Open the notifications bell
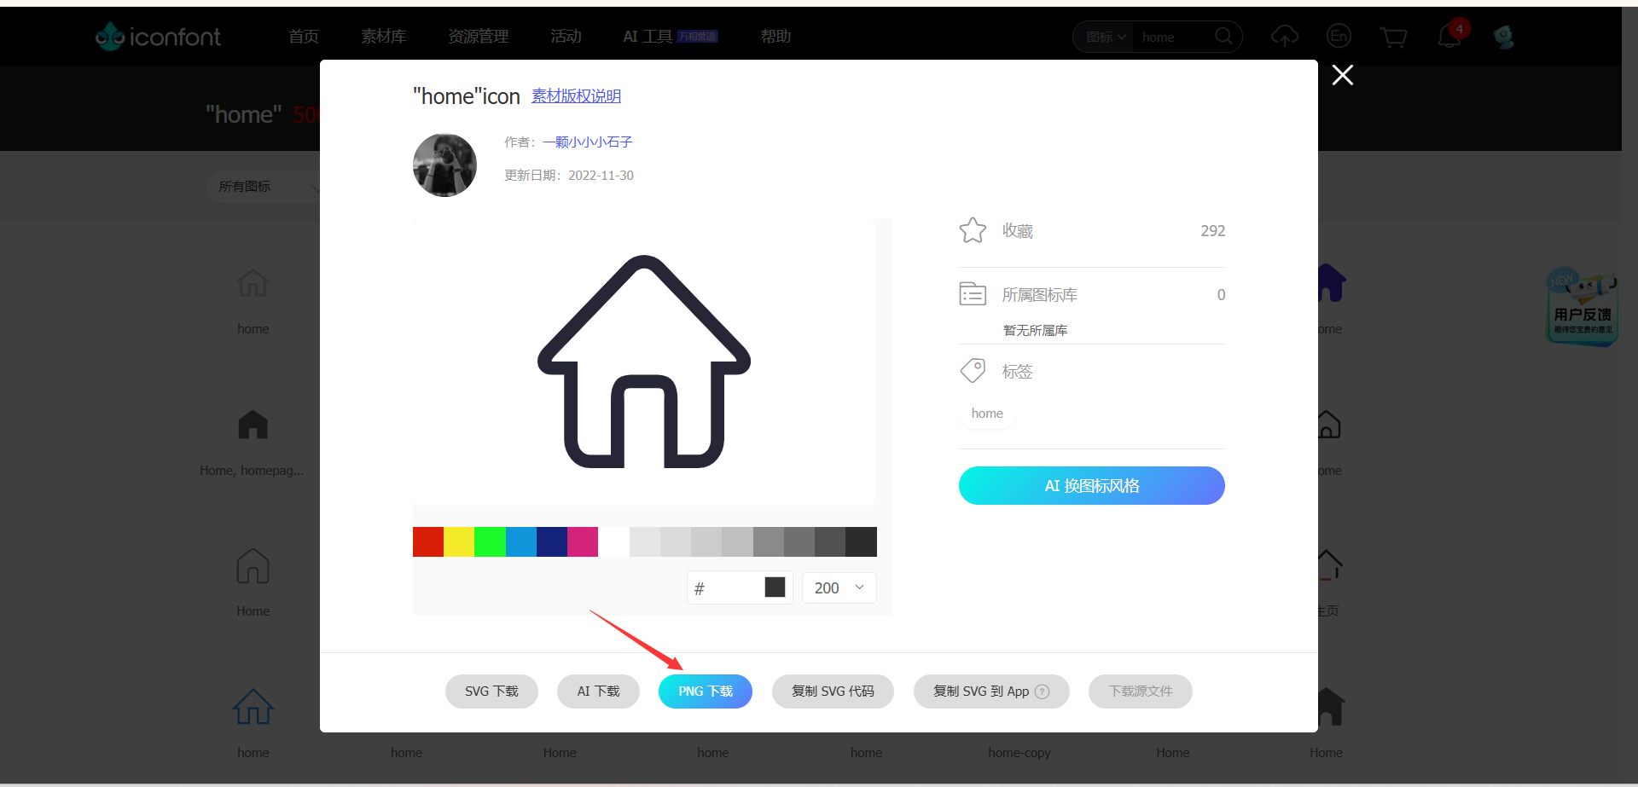The height and width of the screenshot is (787, 1638). (1449, 36)
